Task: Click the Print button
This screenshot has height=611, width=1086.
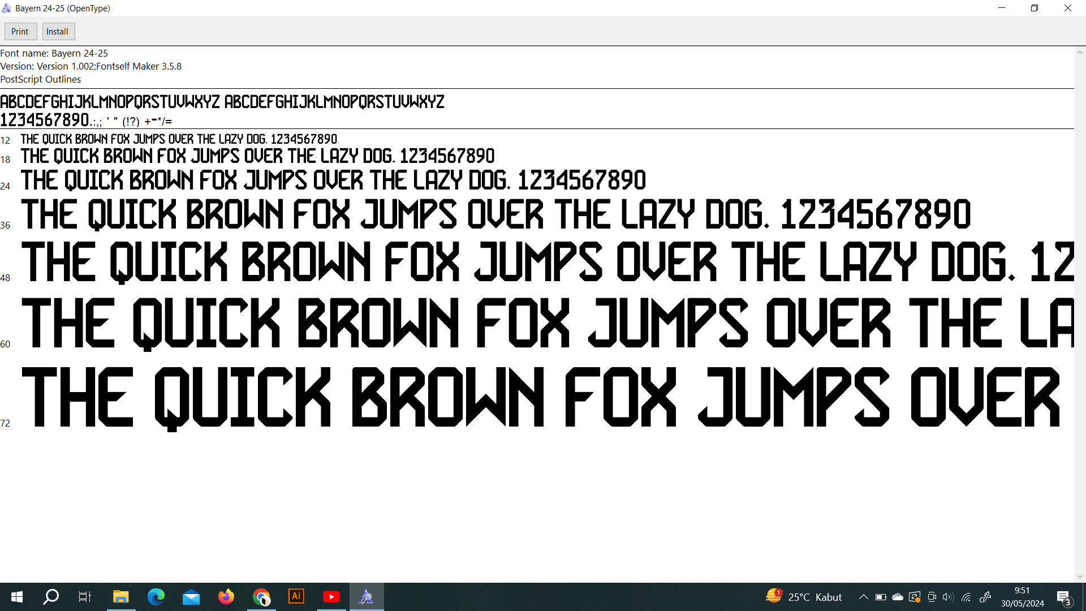Action: coord(20,32)
